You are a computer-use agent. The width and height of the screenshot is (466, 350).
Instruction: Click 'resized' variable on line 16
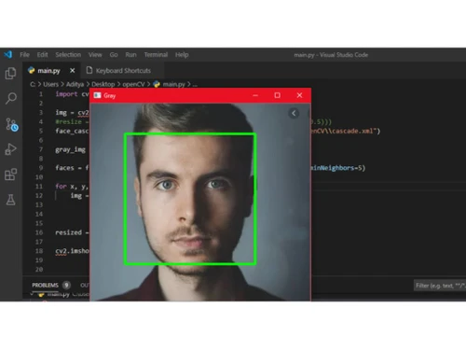(x=68, y=232)
